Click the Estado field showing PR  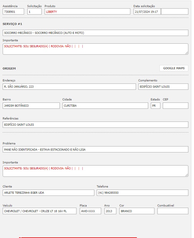tap(155, 106)
